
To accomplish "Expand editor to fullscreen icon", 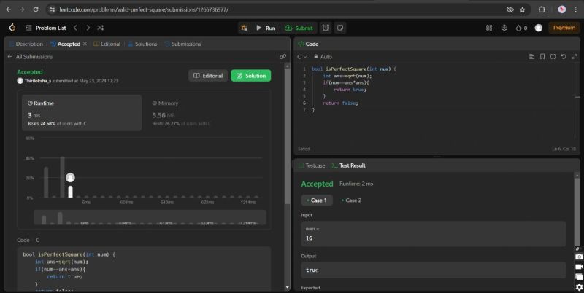I will pos(574,57).
